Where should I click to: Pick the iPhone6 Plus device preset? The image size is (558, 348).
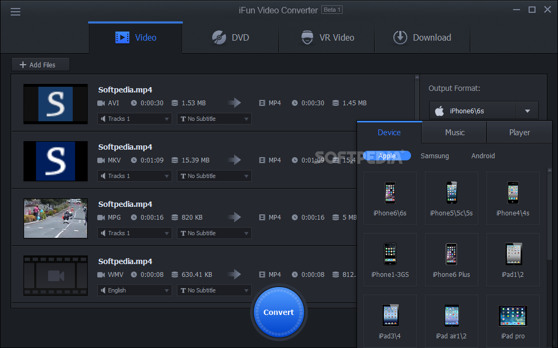[452, 260]
